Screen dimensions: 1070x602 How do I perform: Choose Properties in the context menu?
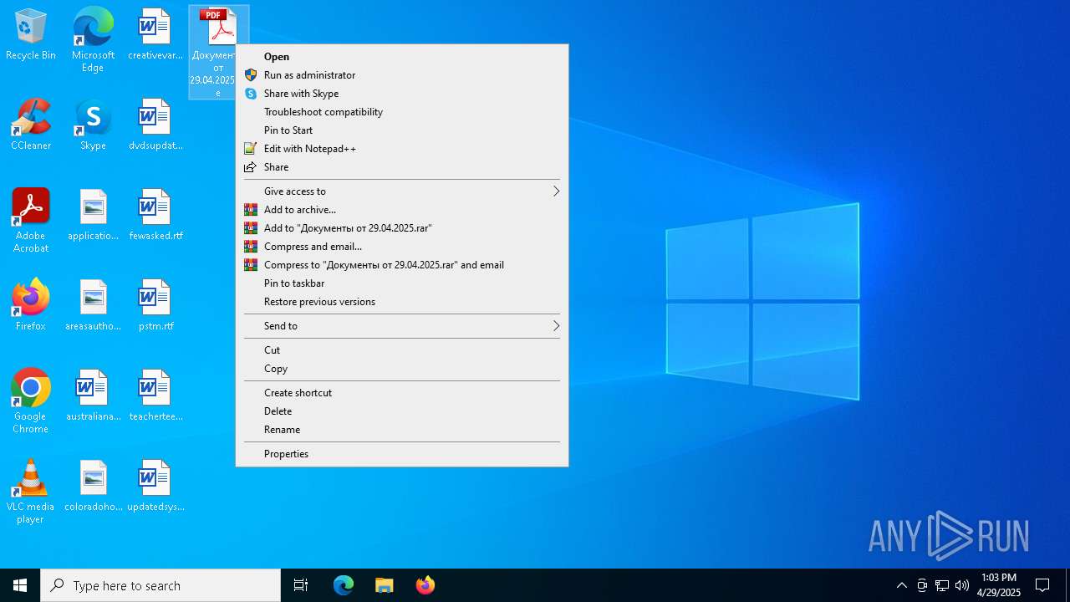click(402, 454)
